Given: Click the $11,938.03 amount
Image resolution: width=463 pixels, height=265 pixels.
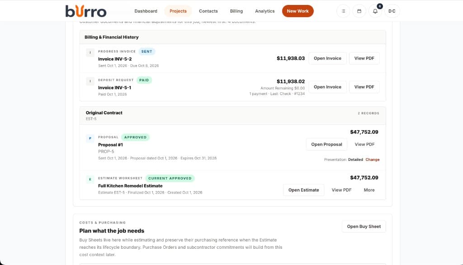Looking at the screenshot, I should (x=291, y=58).
